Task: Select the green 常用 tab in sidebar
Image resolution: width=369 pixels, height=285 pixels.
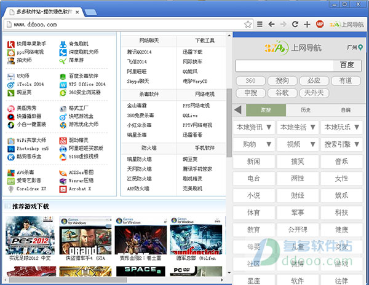Action: (266, 110)
